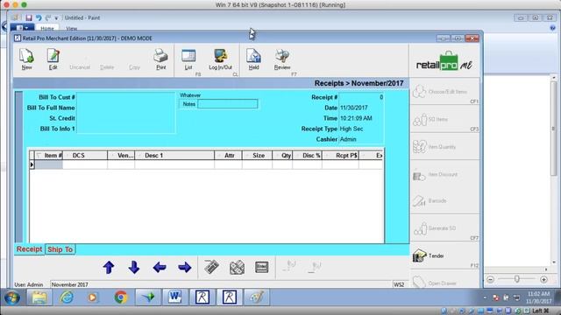The height and width of the screenshot is (315, 561).
Task: Sort by the Qty column header
Action: click(x=282, y=156)
